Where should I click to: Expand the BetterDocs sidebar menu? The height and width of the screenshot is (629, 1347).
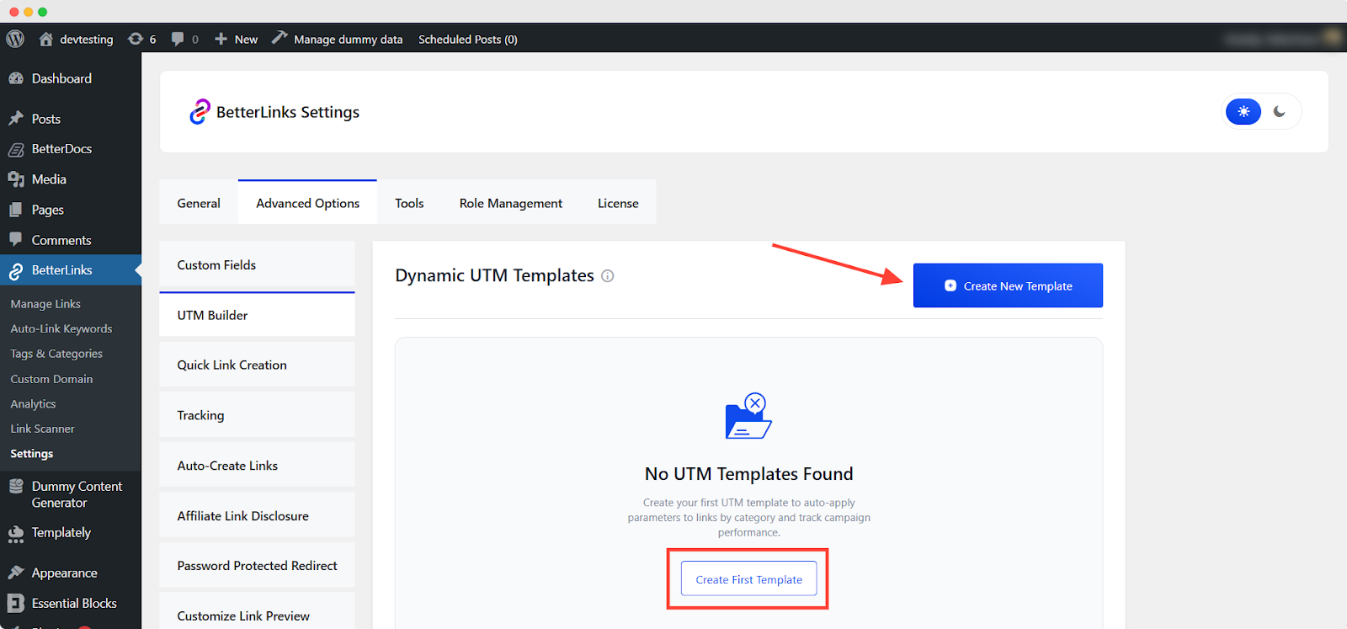[x=61, y=149]
